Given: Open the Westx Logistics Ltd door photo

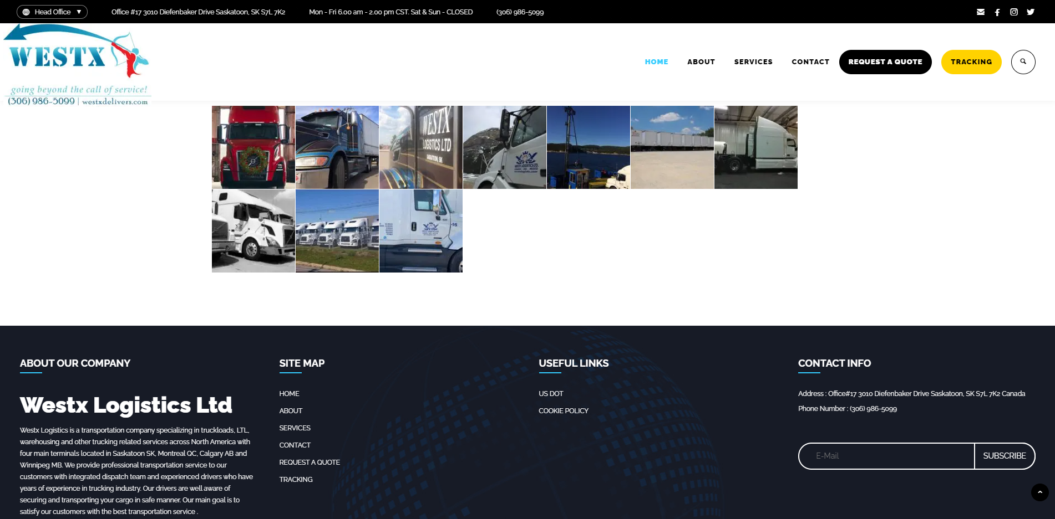Looking at the screenshot, I should (421, 147).
